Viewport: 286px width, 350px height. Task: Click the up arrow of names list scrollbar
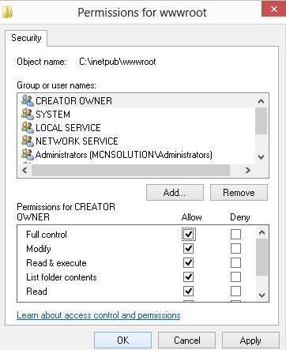point(261,101)
